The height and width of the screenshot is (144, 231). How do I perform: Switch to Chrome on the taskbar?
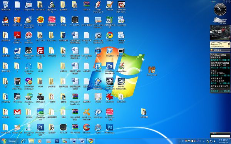(x=91, y=141)
